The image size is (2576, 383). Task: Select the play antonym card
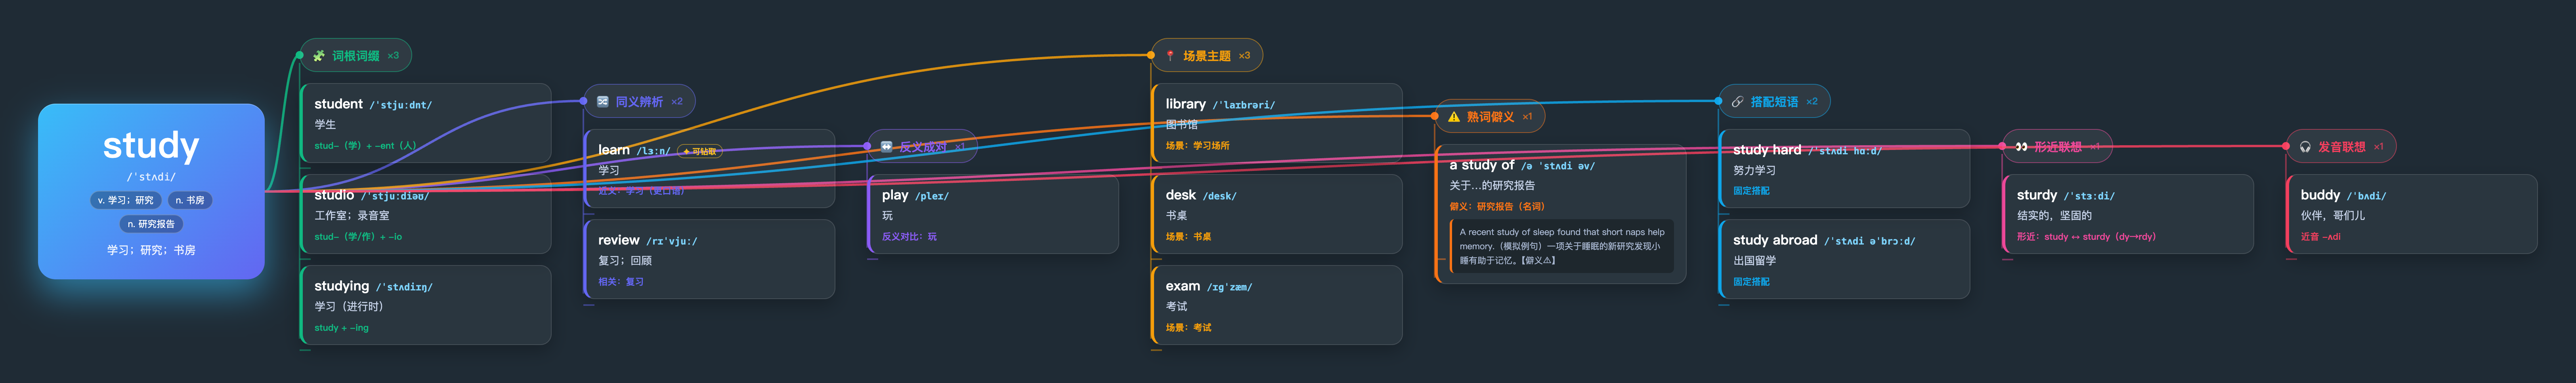click(993, 214)
